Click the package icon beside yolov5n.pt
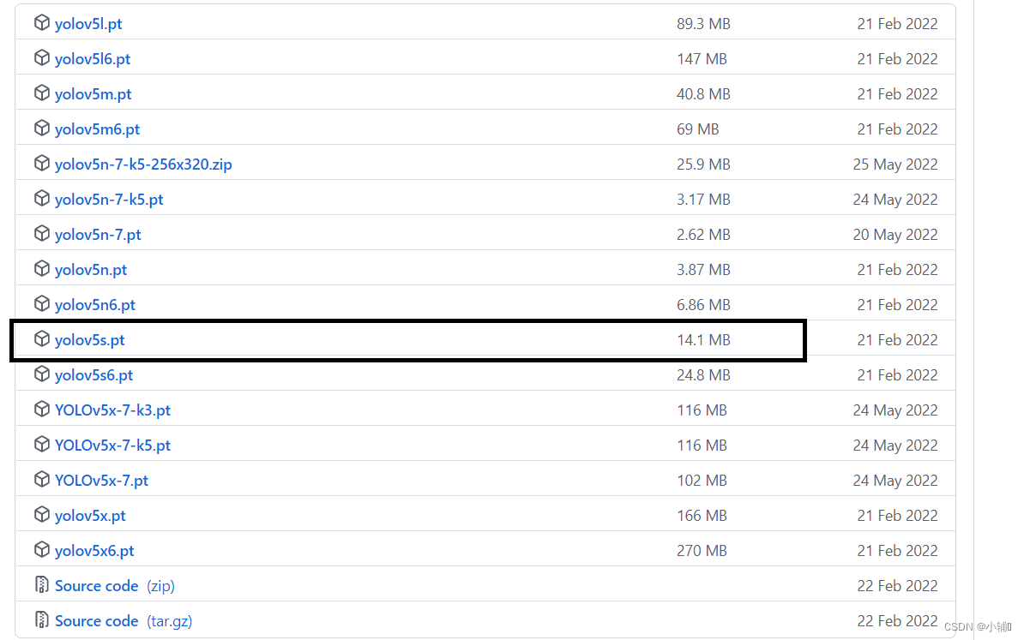 click(x=42, y=269)
